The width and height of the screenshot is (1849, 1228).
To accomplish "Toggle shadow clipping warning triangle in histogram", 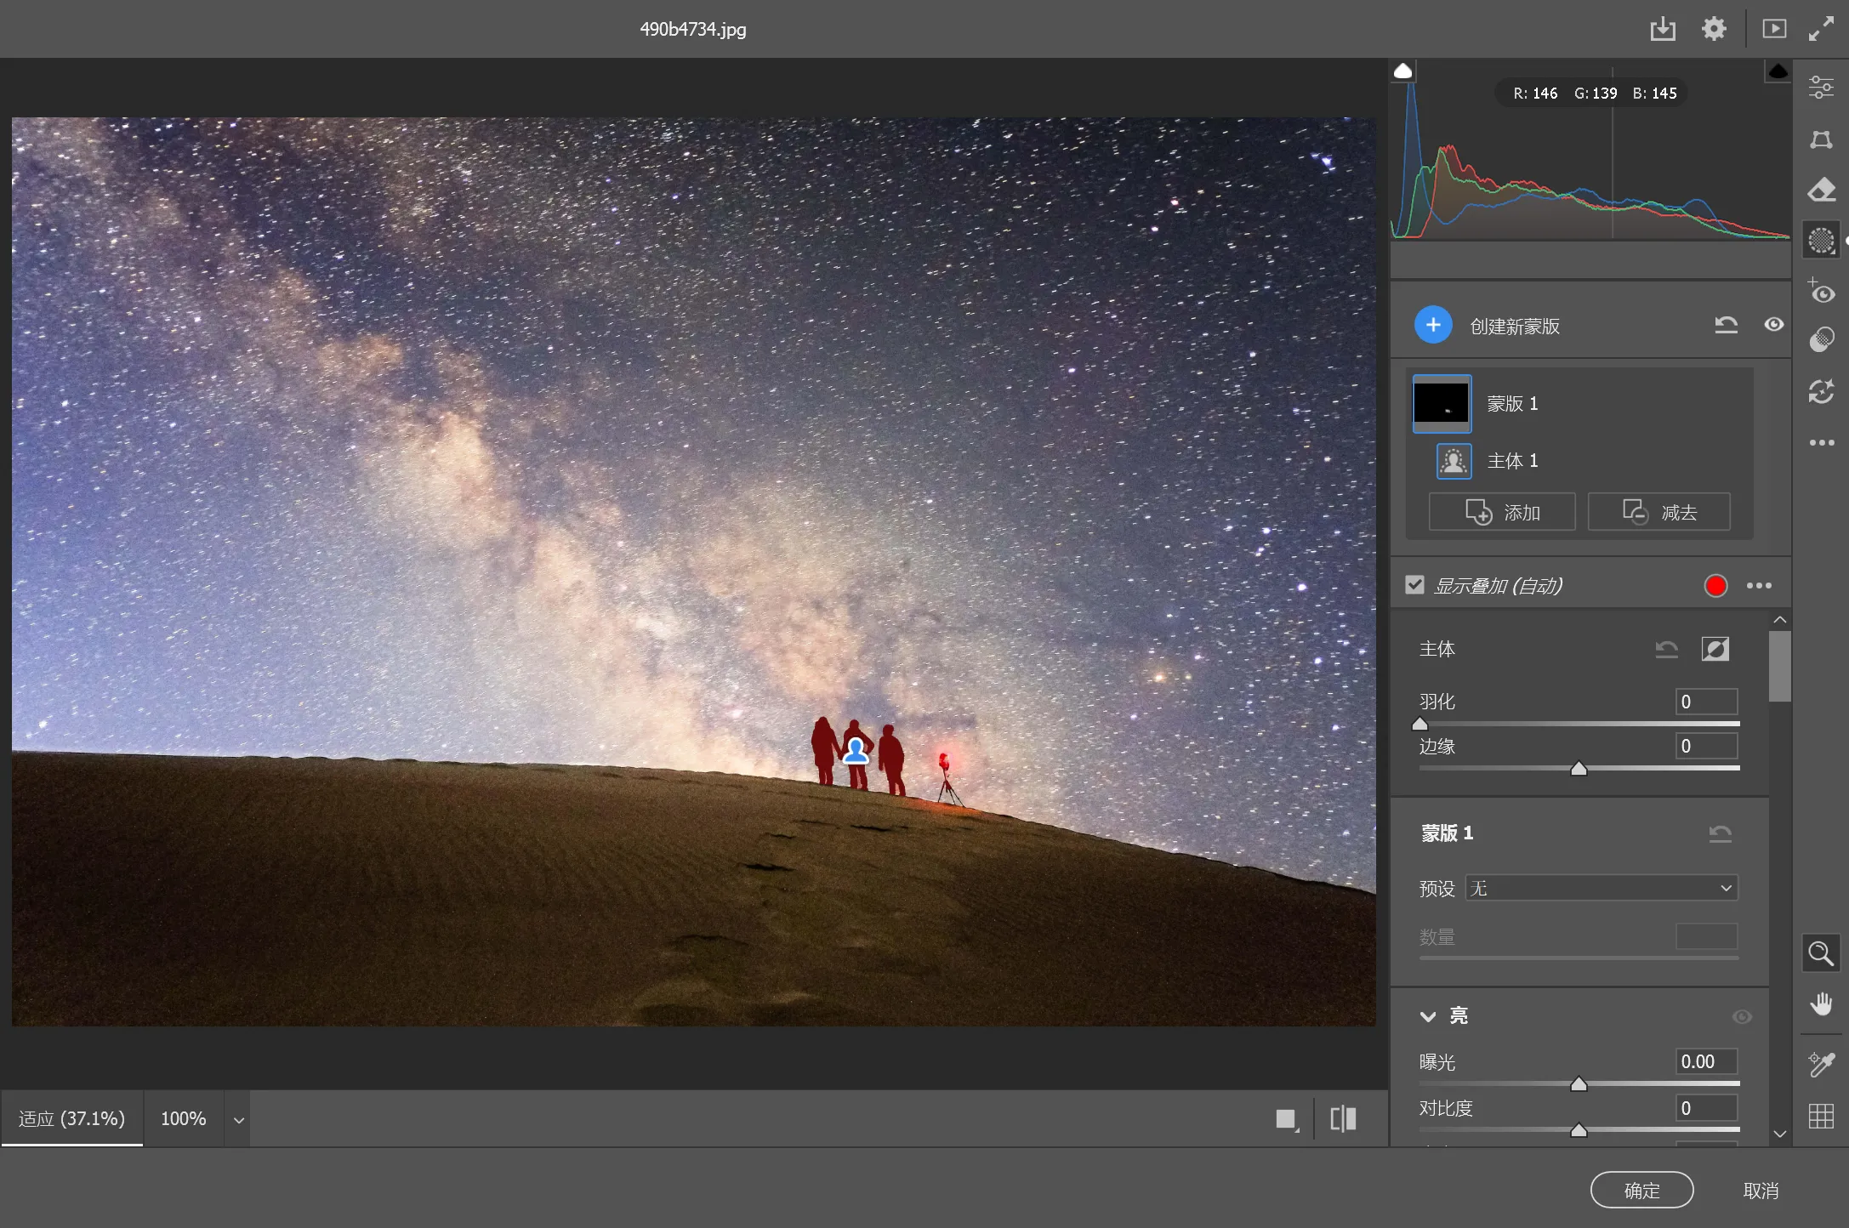I will click(x=1403, y=71).
